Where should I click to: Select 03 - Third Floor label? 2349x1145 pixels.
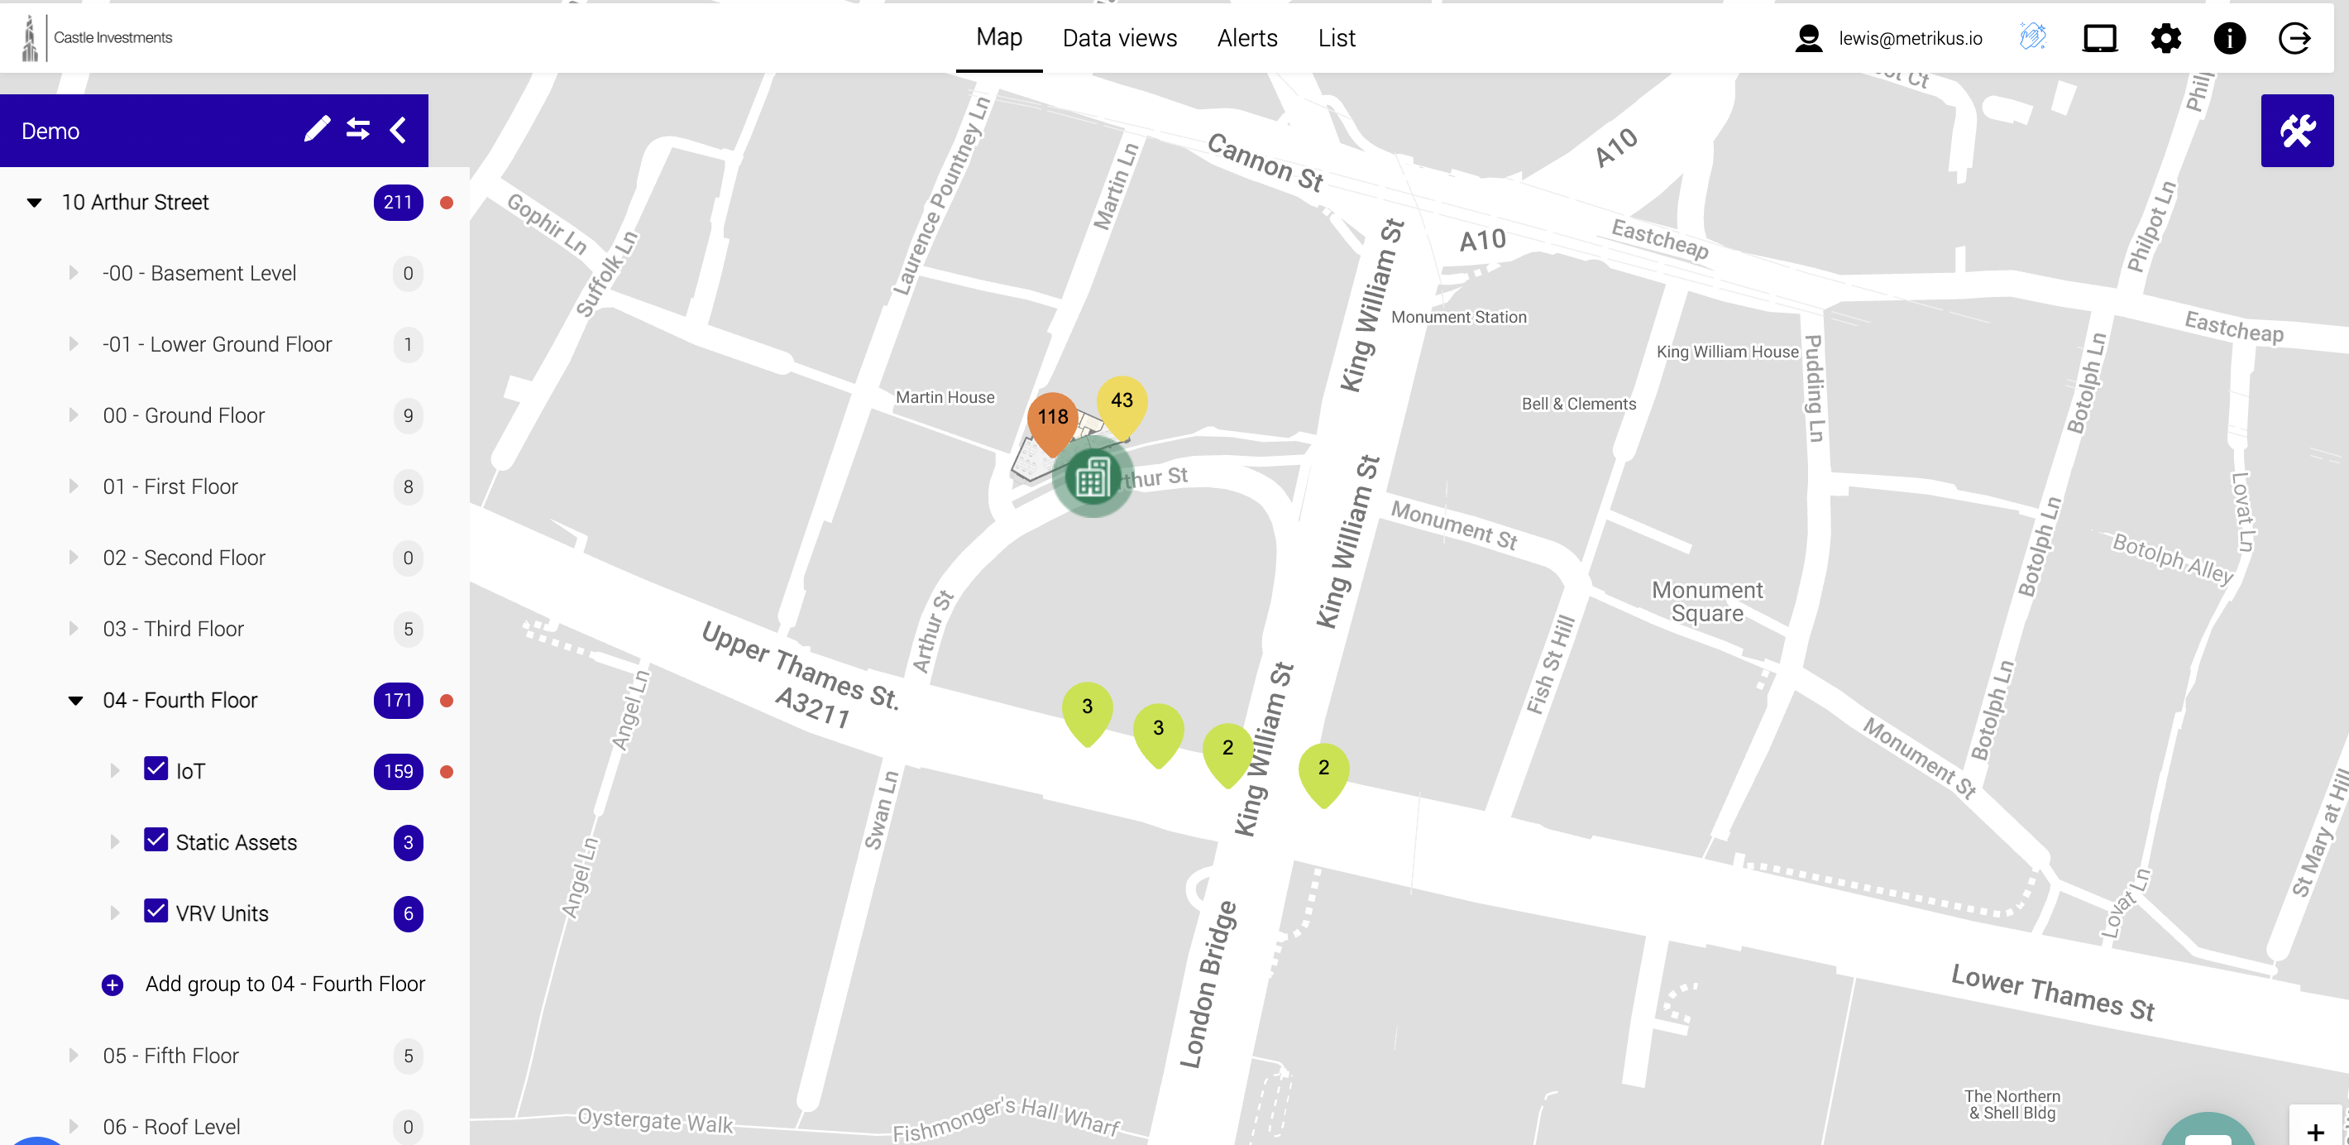tap(173, 630)
